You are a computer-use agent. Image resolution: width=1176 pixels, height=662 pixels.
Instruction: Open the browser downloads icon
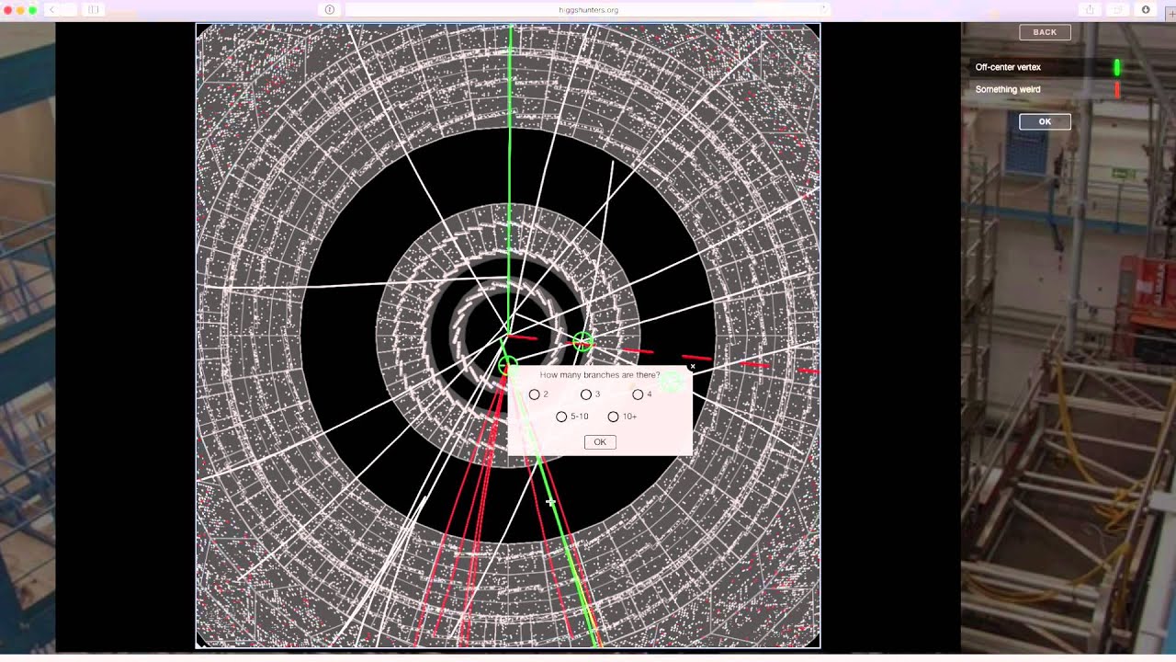click(x=1146, y=9)
